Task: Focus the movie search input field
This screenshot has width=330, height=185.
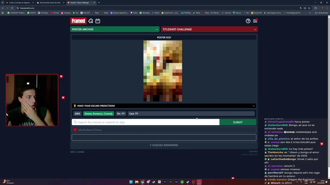Action: coord(146,122)
